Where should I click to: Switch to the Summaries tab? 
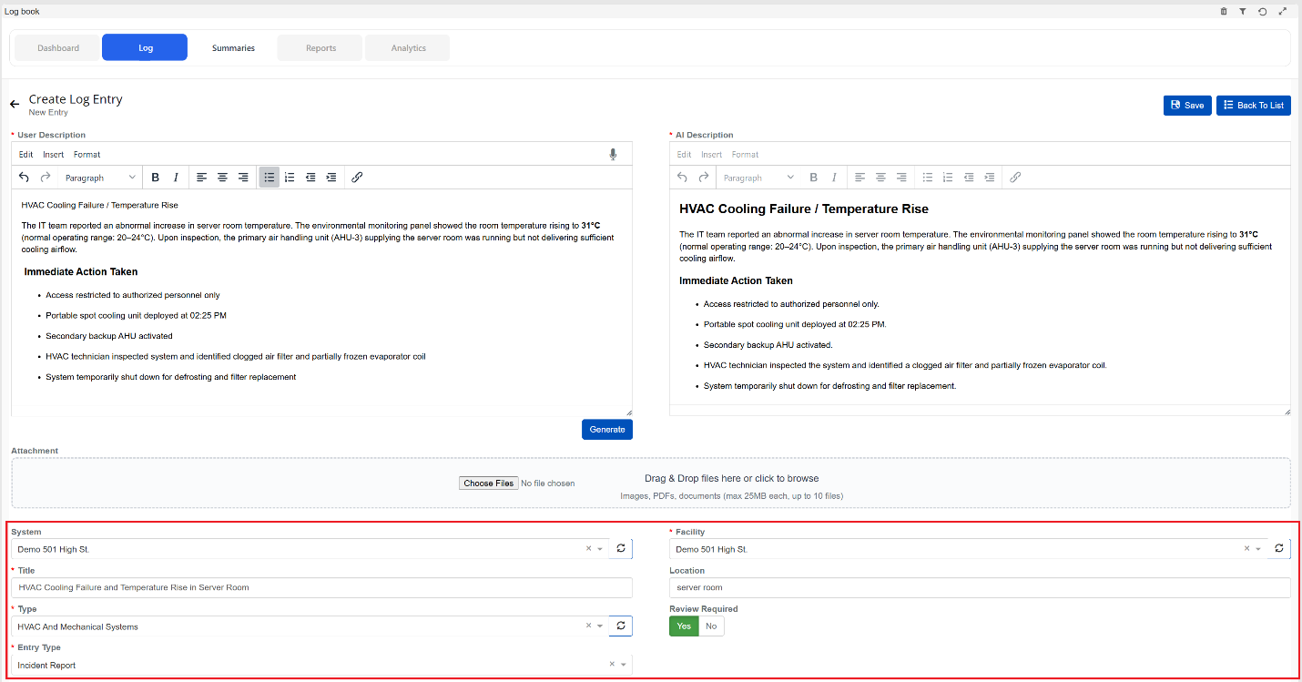pyautogui.click(x=233, y=47)
